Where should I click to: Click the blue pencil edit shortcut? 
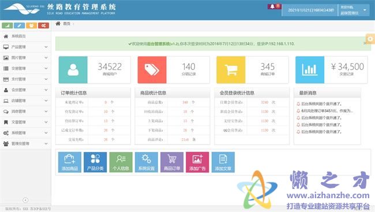click(20, 25)
